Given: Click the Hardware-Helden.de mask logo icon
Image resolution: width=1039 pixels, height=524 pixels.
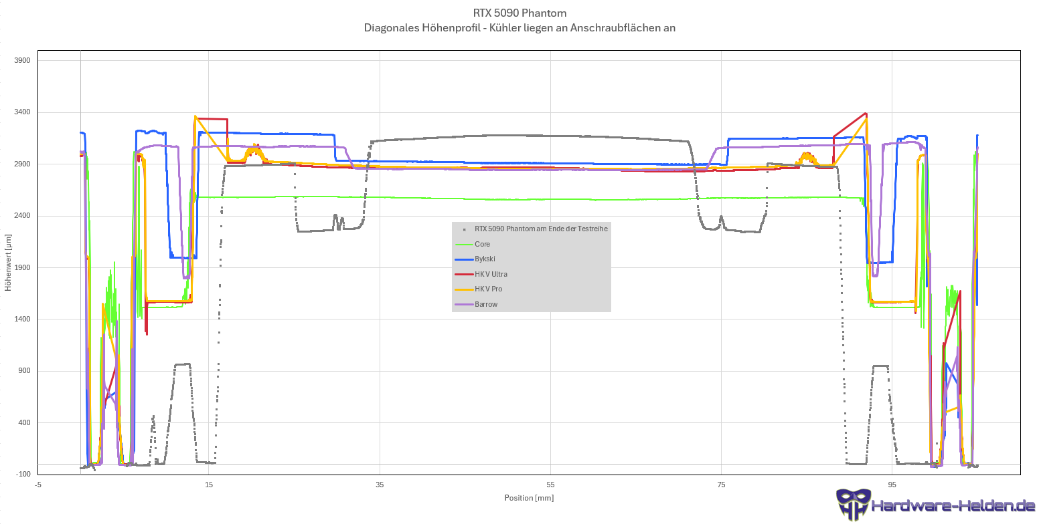Looking at the screenshot, I should 853,504.
